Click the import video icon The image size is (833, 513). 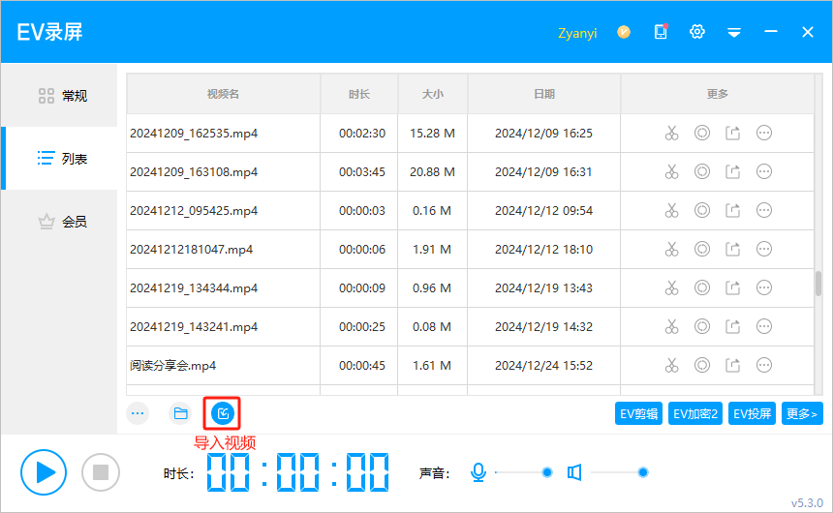click(x=222, y=413)
